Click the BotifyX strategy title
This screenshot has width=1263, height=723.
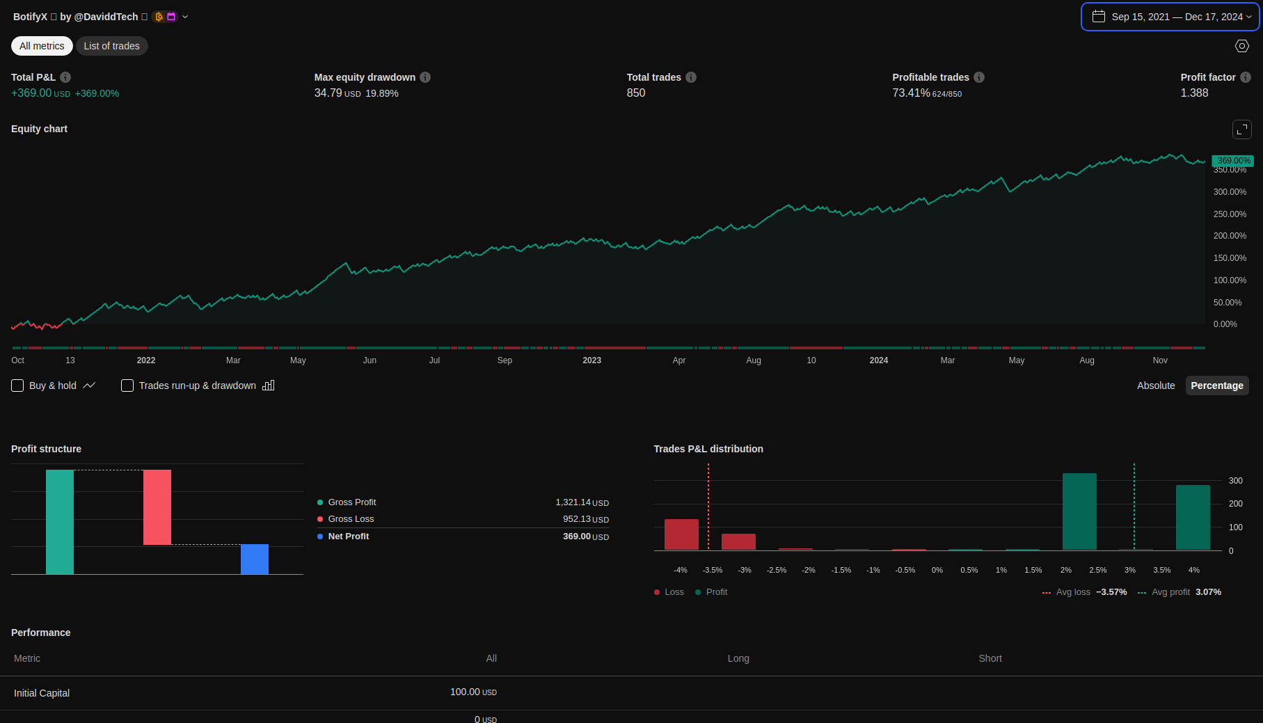(x=30, y=17)
